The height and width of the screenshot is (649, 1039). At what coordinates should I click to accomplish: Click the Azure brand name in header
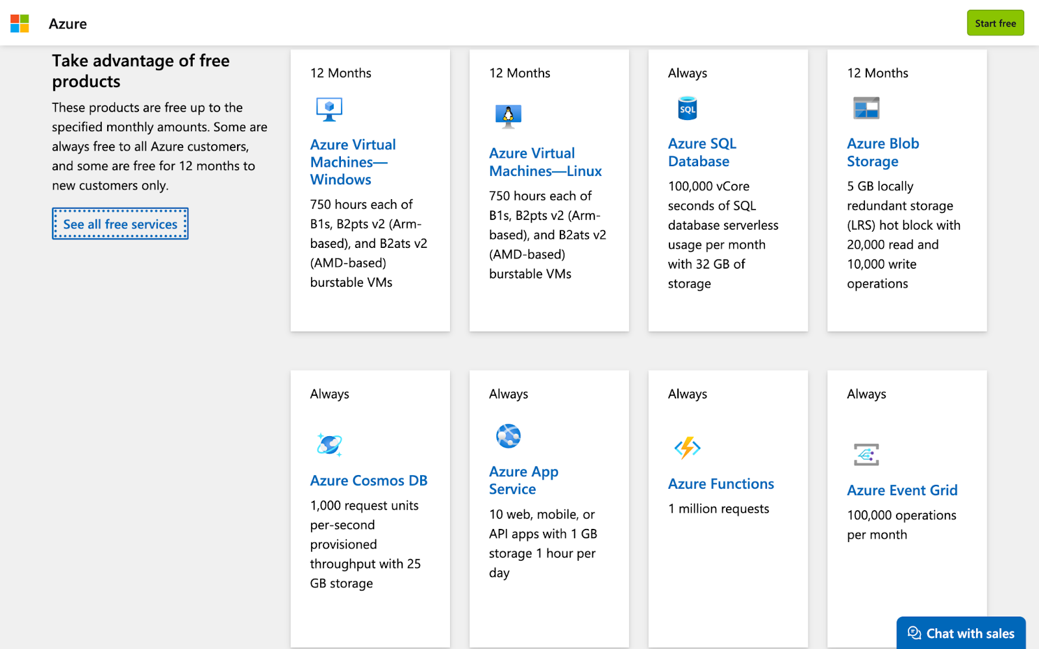[68, 24]
